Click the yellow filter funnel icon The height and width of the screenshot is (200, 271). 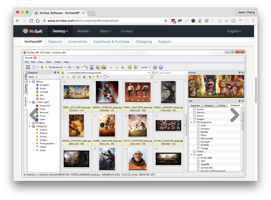click(x=97, y=77)
